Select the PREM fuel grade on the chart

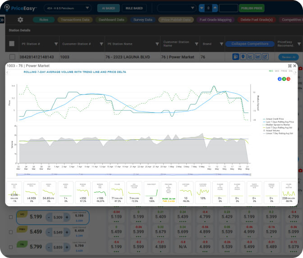[x=284, y=71]
